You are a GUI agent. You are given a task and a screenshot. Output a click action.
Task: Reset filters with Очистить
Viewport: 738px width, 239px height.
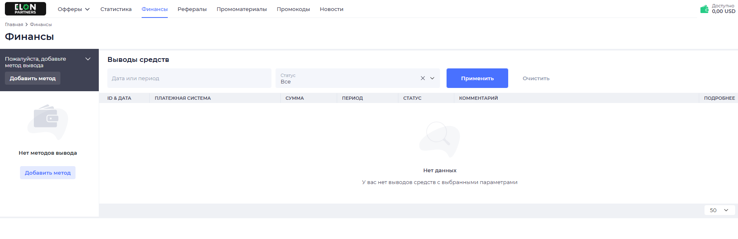[536, 78]
